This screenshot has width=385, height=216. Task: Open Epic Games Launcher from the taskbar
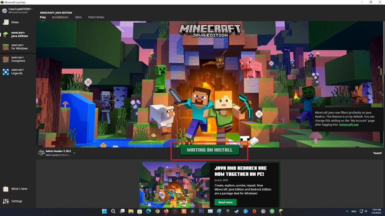click(x=228, y=211)
